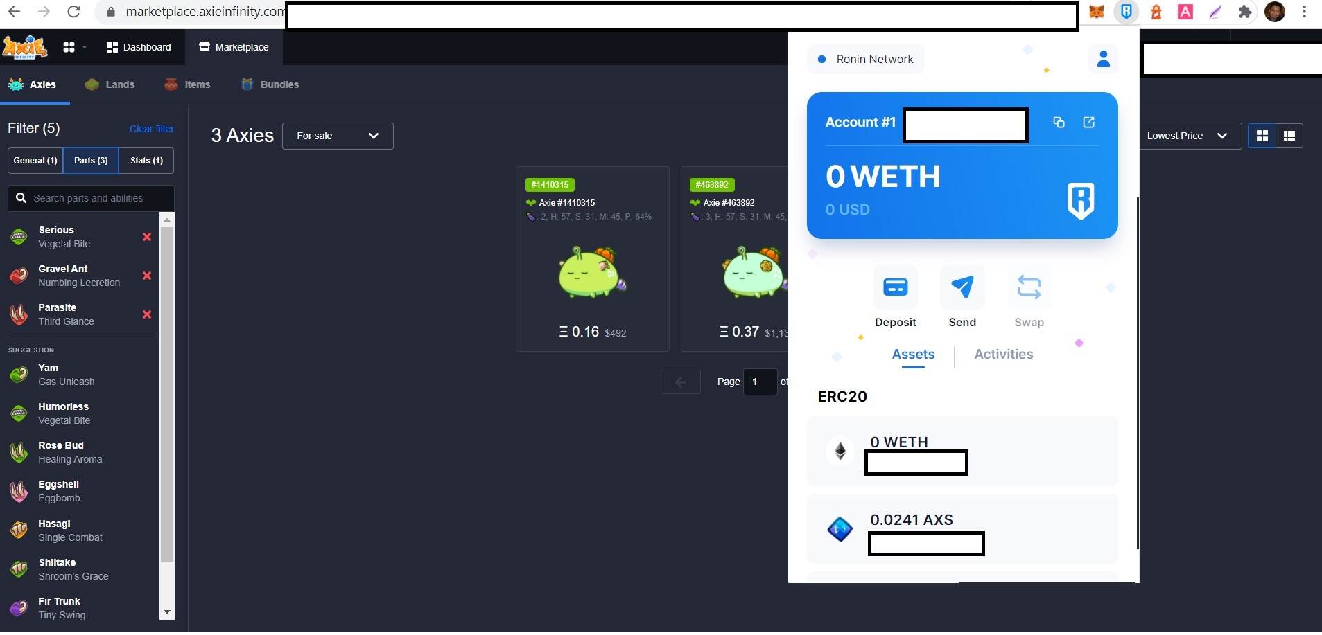Click the purple pen extension icon

pos(1215,12)
